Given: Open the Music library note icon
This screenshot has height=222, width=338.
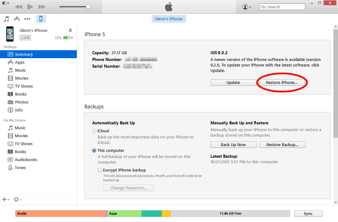Looking at the screenshot, I should pos(7,19).
